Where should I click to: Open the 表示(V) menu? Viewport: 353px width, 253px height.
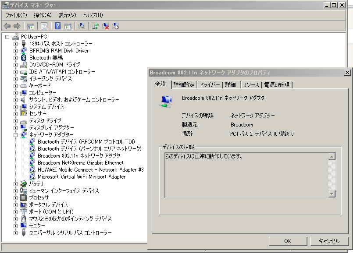68,15
